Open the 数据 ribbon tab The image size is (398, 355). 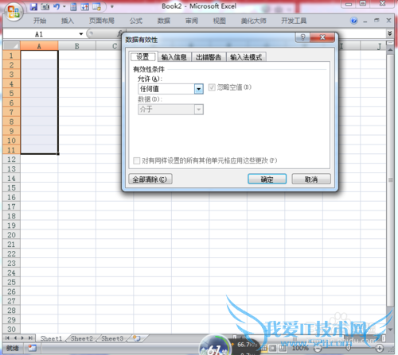[164, 21]
